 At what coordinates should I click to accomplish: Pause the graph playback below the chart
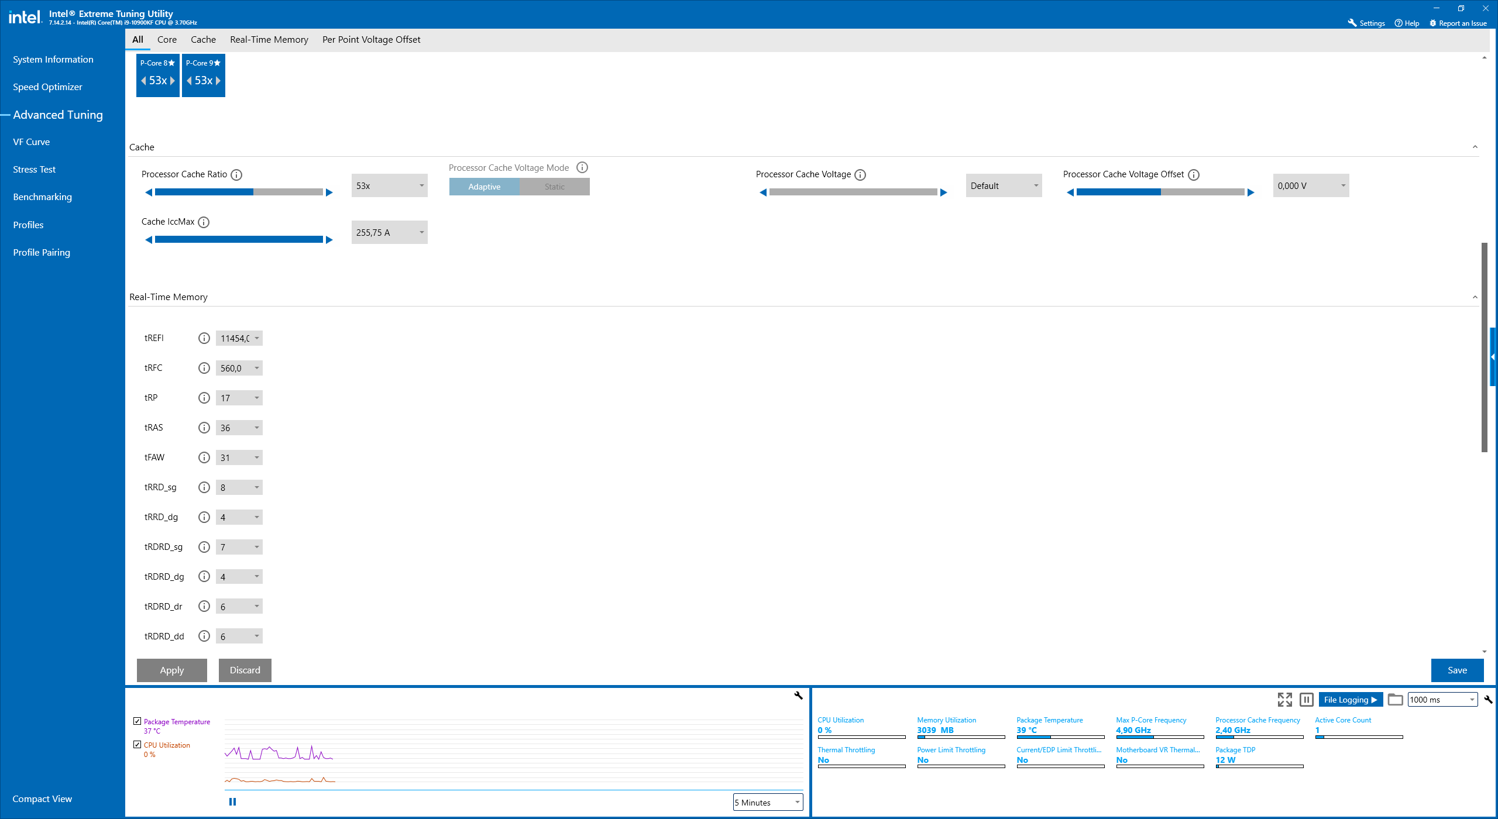[x=232, y=801]
